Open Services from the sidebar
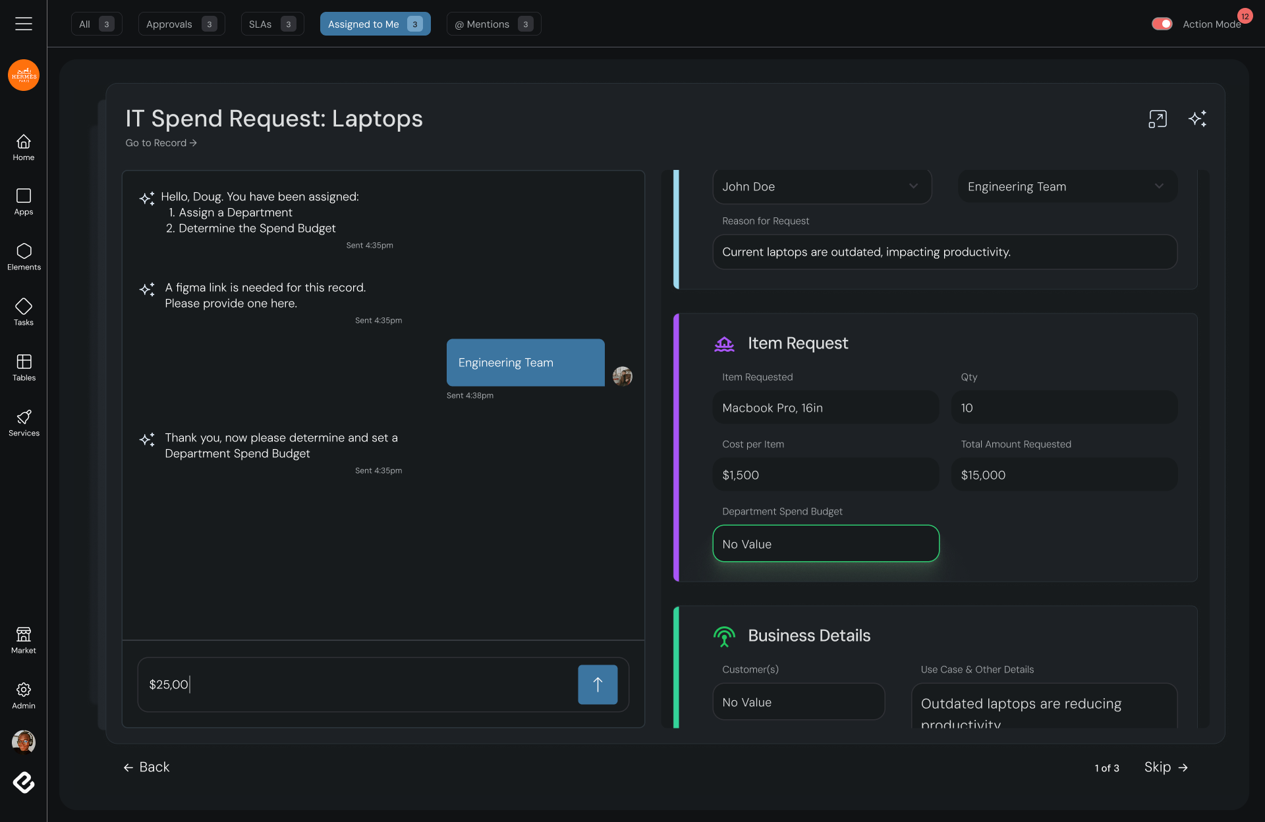The width and height of the screenshot is (1265, 822). coord(24,423)
